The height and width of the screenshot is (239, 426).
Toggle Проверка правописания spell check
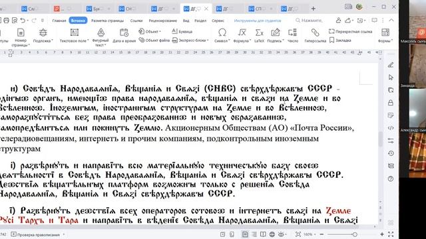point(35,234)
